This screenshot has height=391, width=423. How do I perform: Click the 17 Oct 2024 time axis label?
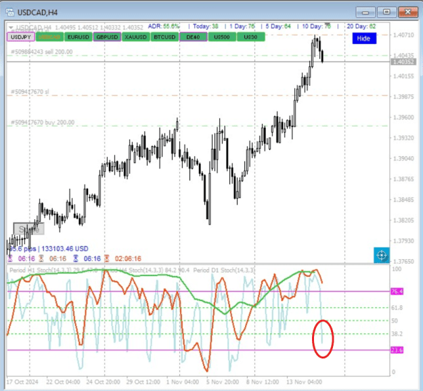[22, 382]
